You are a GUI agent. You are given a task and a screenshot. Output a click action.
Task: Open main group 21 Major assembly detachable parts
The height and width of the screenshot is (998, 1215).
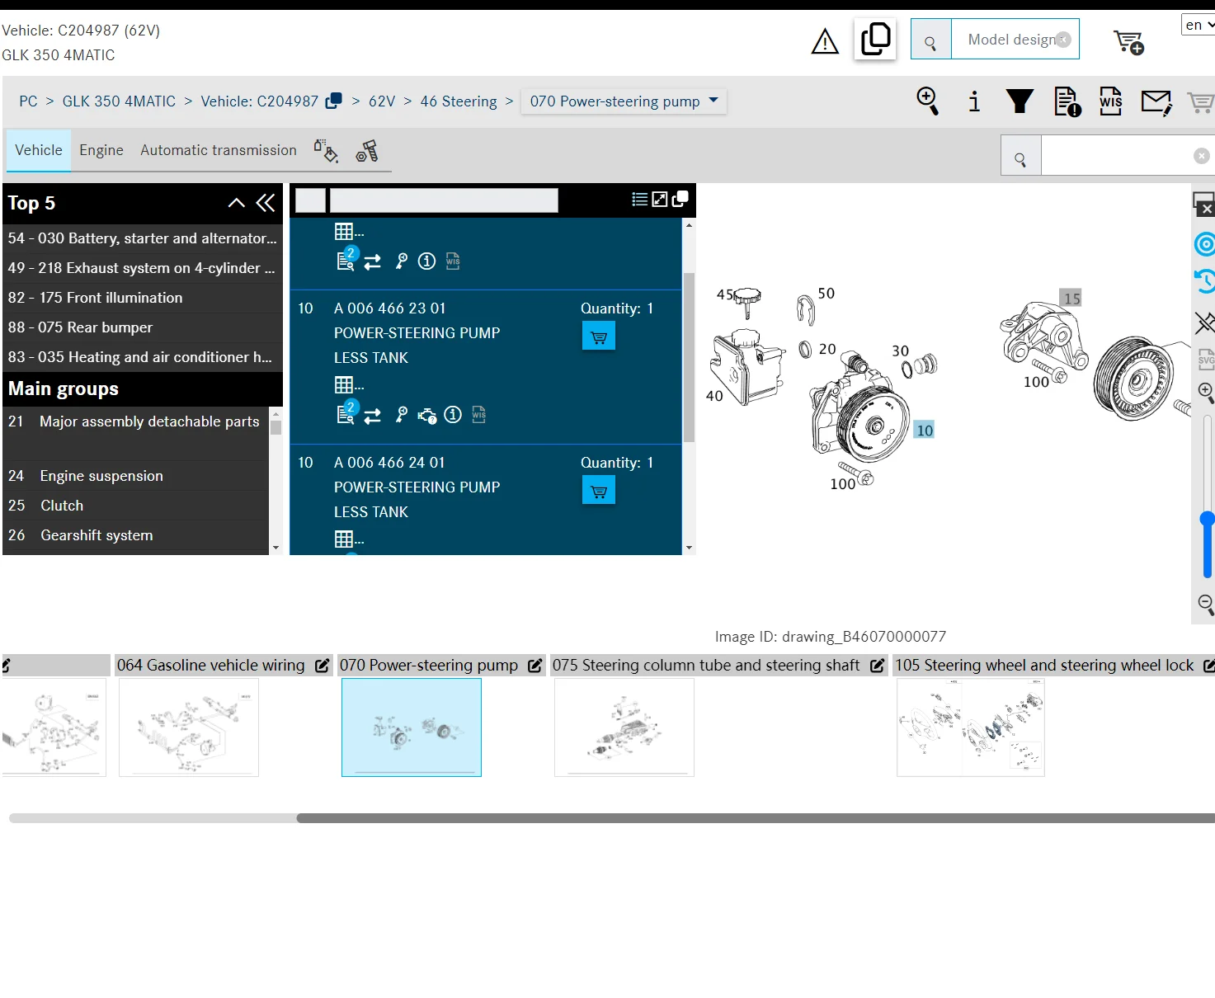click(136, 433)
